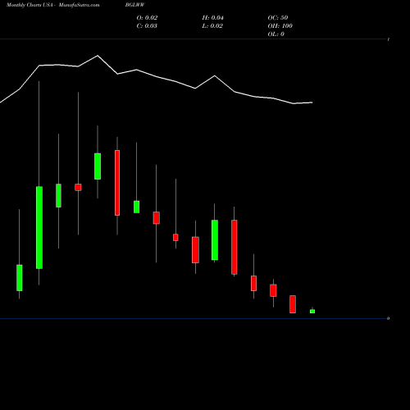Click the High price value H: 0.04
The image size is (410, 410).
click(x=213, y=18)
